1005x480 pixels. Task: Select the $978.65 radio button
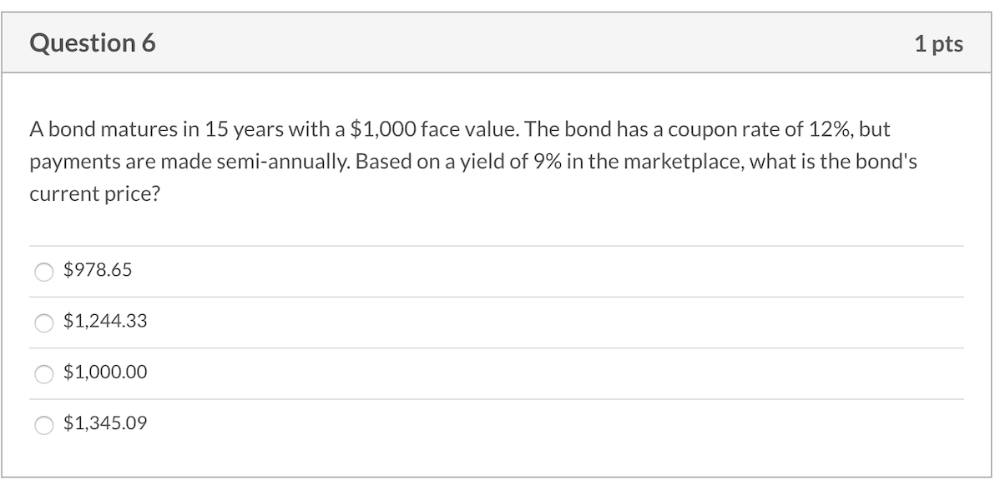click(x=44, y=270)
